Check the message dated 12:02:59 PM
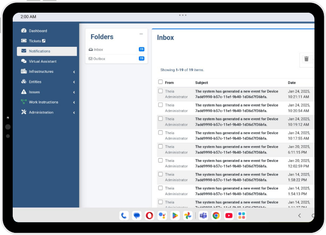 [160, 160]
